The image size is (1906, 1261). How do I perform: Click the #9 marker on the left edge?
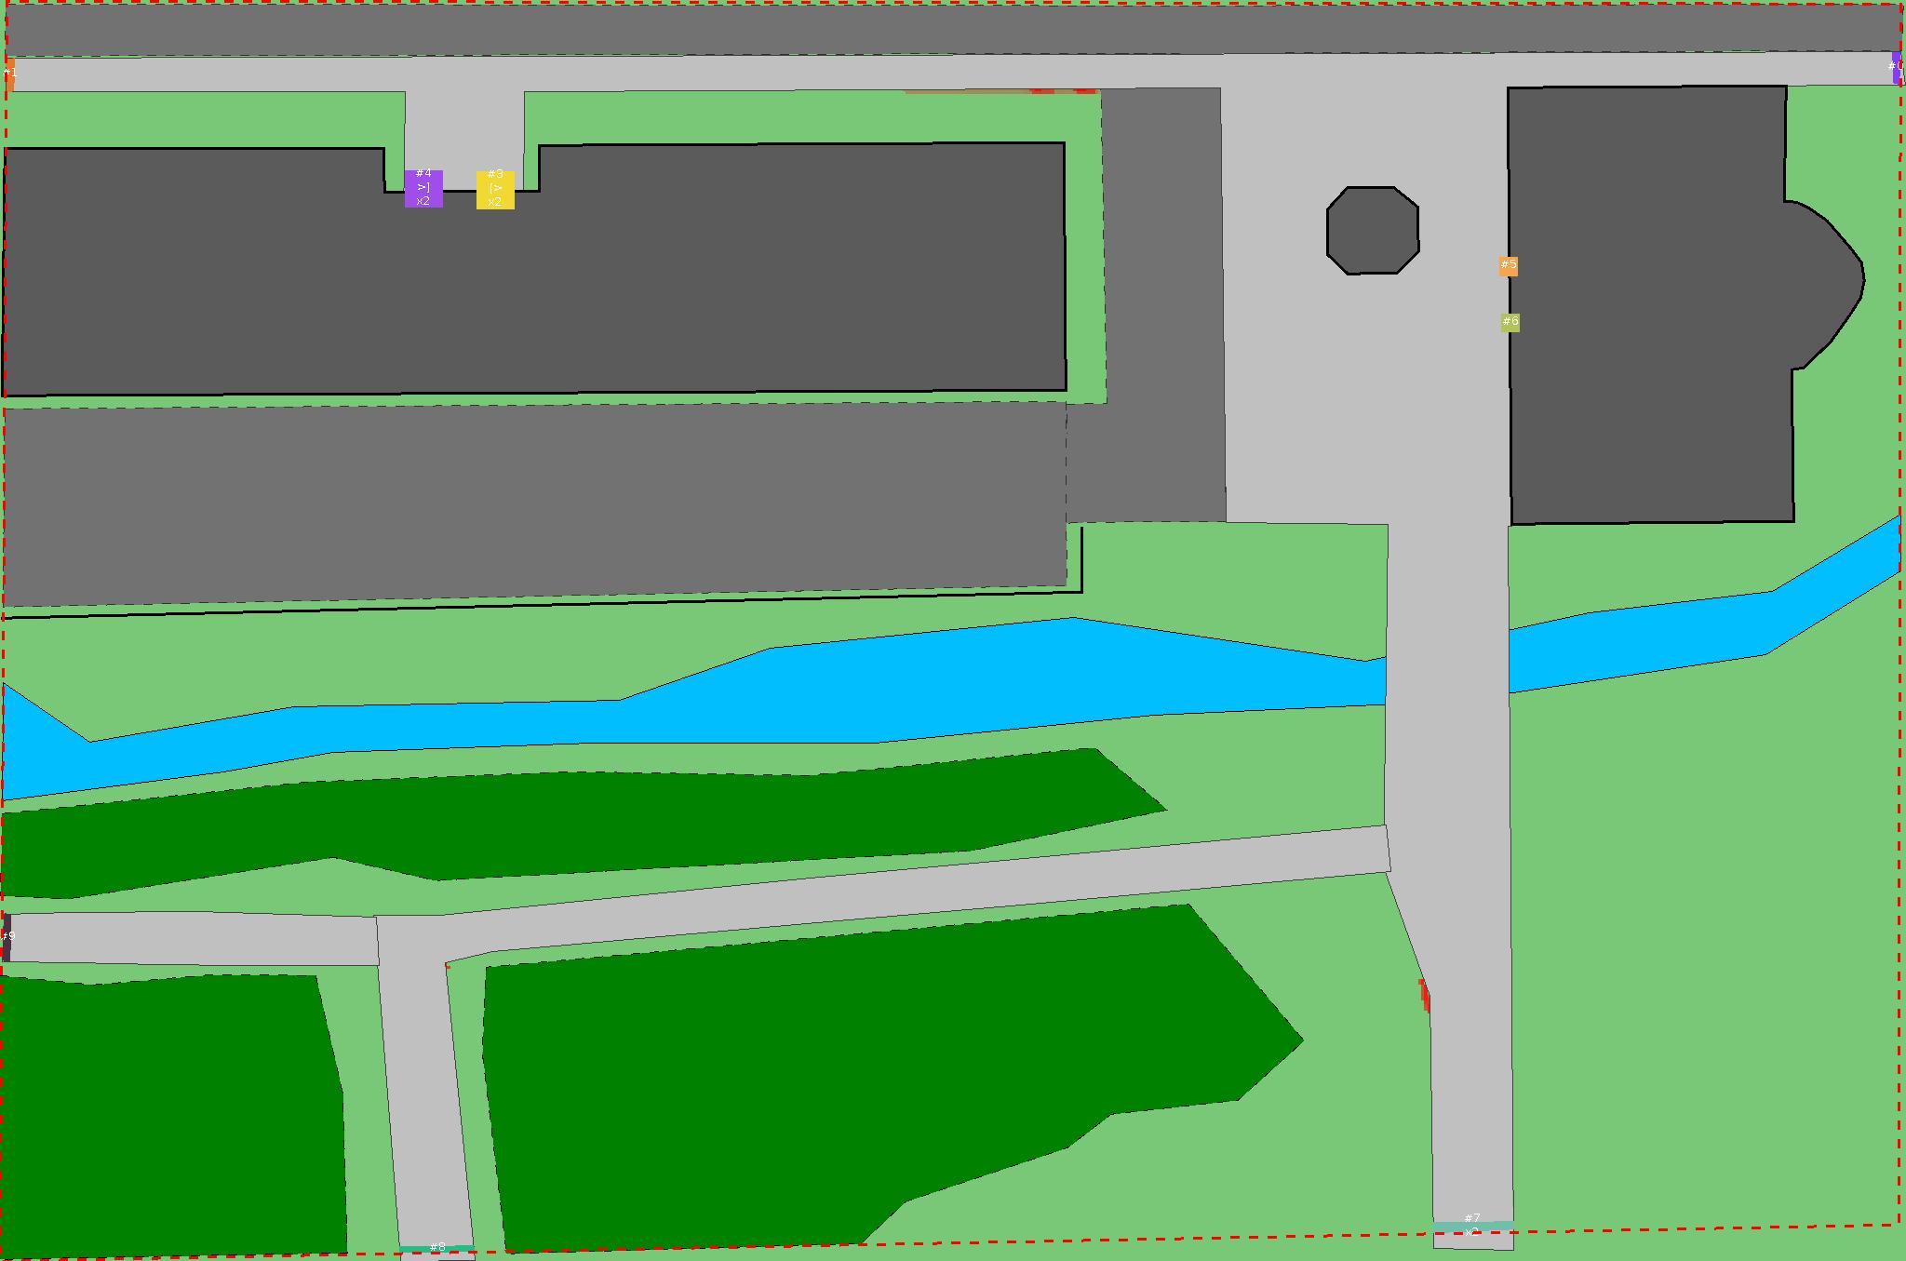point(7,936)
